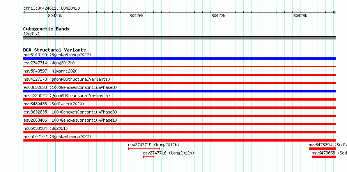Select the red nsv6038584 variant bar
This screenshot has height=172, width=347.
179,132
